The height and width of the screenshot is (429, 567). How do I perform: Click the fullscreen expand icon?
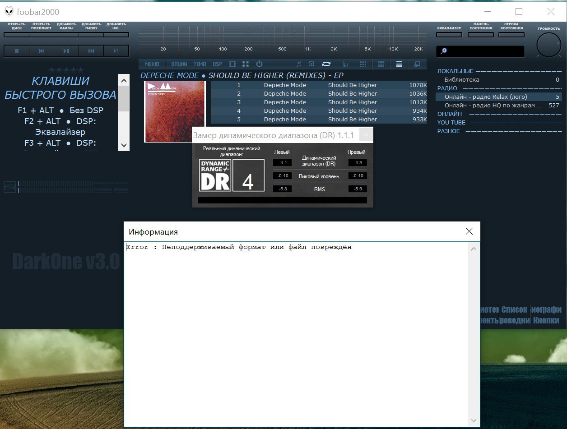click(246, 64)
